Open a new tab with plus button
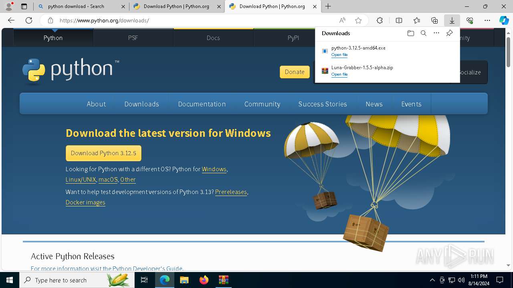Image resolution: width=513 pixels, height=288 pixels. point(328,6)
